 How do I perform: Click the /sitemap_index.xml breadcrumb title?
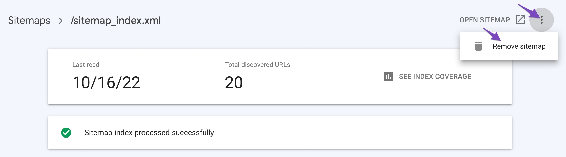click(x=116, y=20)
